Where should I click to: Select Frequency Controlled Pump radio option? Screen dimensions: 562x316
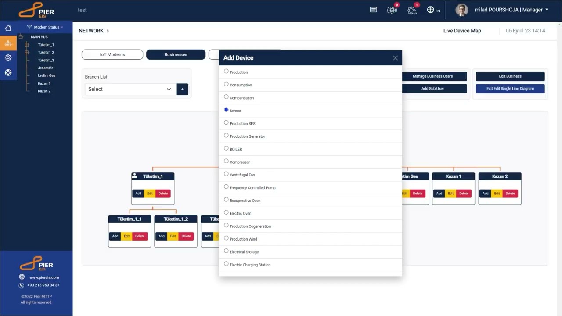(226, 187)
